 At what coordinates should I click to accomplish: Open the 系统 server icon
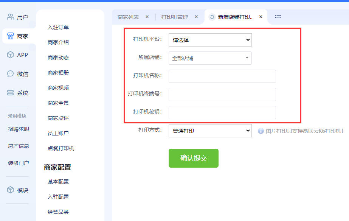pos(11,93)
